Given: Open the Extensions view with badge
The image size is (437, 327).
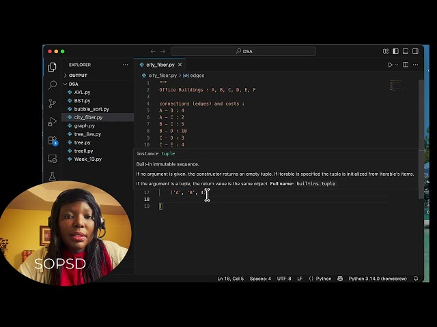Looking at the screenshot, I should [x=53, y=140].
